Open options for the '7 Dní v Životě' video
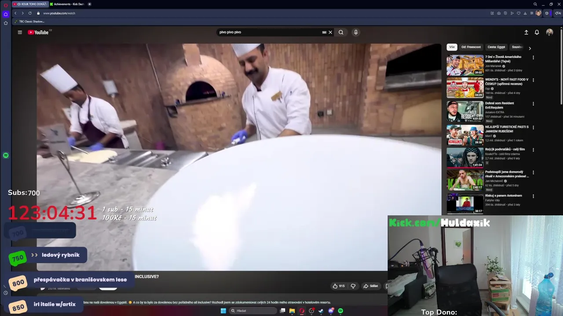 533,57
